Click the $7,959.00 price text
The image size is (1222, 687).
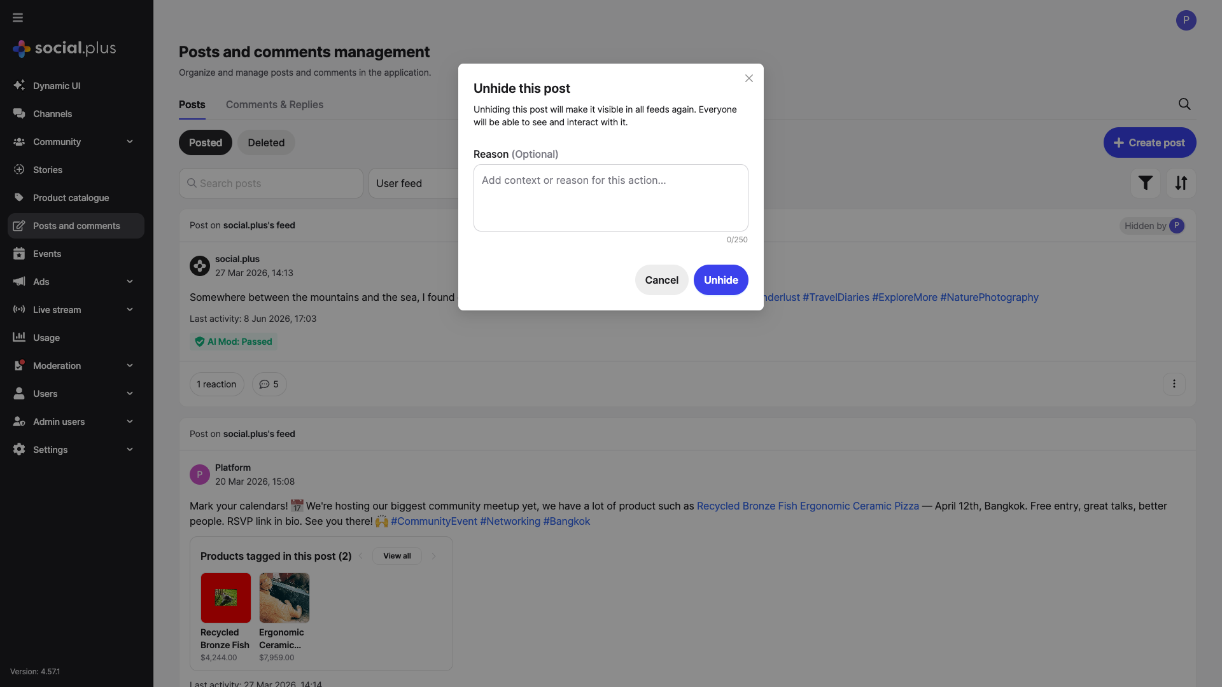(x=276, y=658)
